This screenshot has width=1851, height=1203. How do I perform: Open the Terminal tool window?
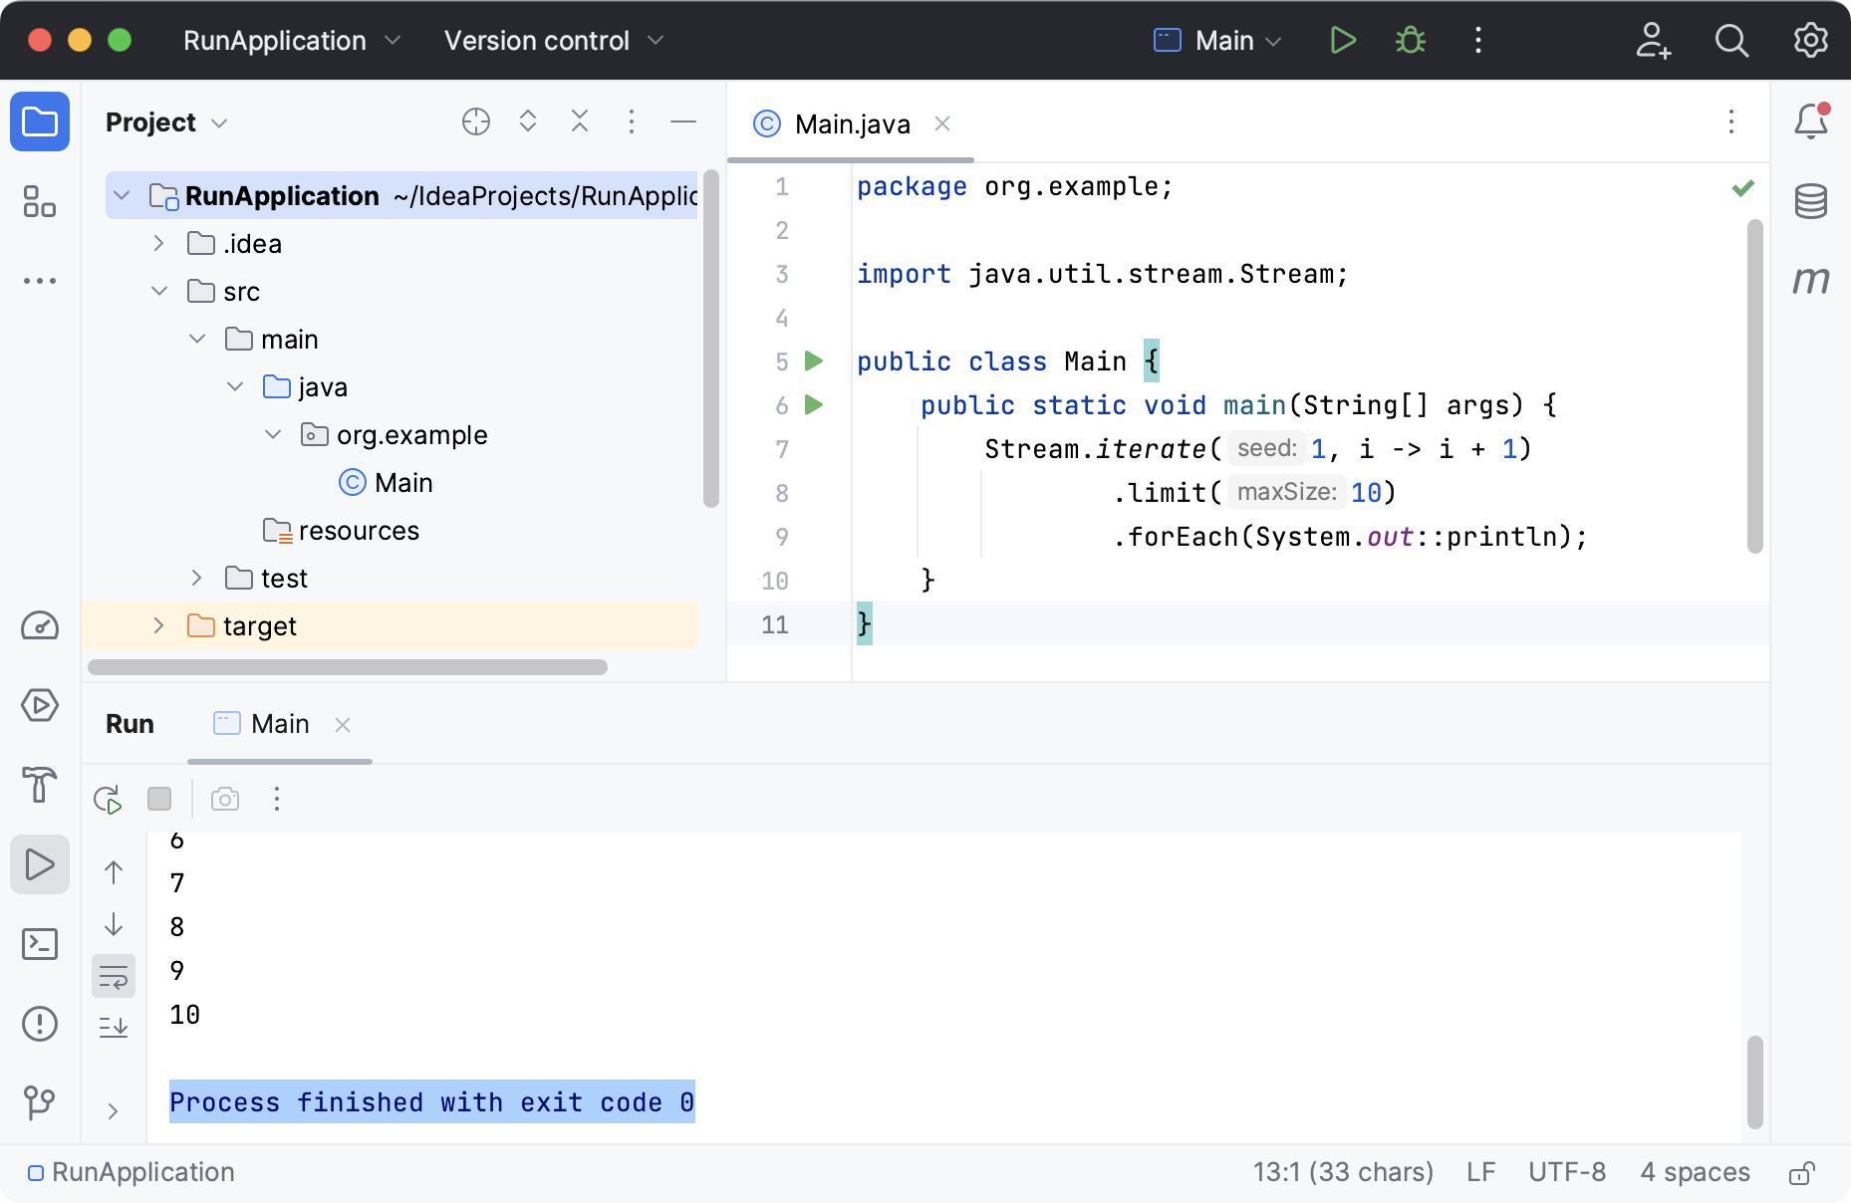40,944
